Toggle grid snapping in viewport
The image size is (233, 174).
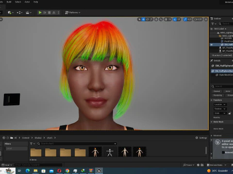coord(166,19)
